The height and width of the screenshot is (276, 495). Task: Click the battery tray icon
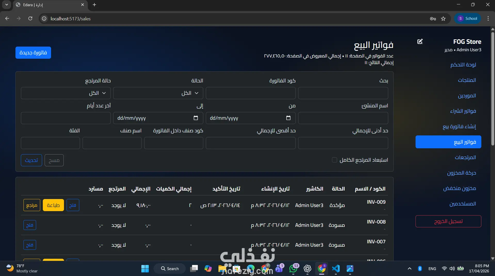tap(460, 269)
